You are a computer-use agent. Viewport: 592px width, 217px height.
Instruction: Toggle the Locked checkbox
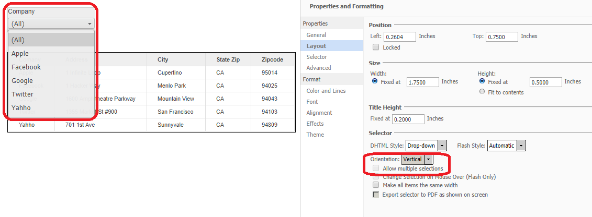tap(376, 47)
